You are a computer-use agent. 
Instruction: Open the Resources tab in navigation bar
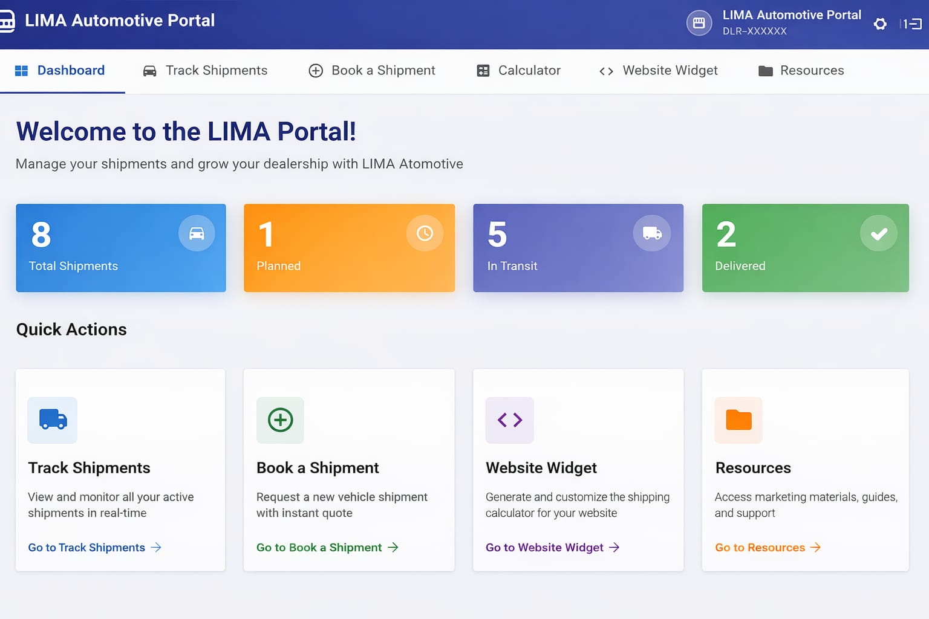(801, 71)
